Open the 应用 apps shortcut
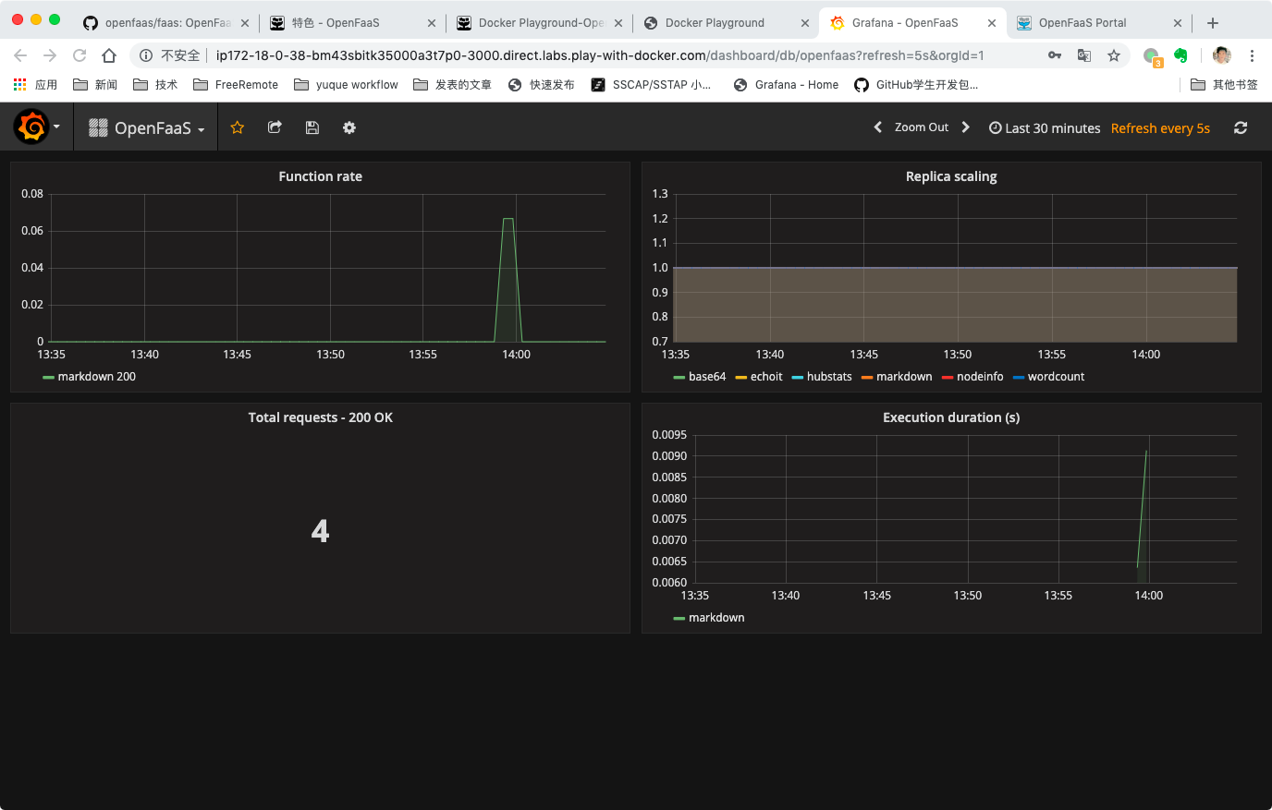The height and width of the screenshot is (810, 1272). click(x=36, y=85)
